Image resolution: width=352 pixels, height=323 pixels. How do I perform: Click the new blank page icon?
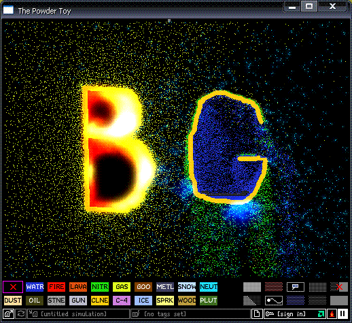[257, 314]
